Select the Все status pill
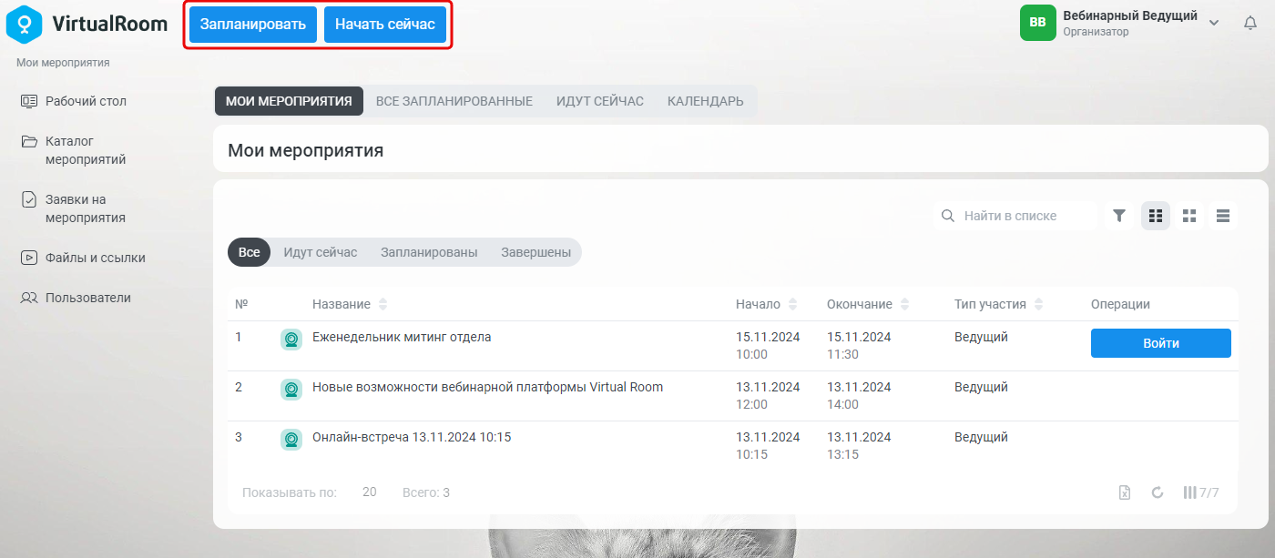Viewport: 1275px width, 558px height. [249, 252]
